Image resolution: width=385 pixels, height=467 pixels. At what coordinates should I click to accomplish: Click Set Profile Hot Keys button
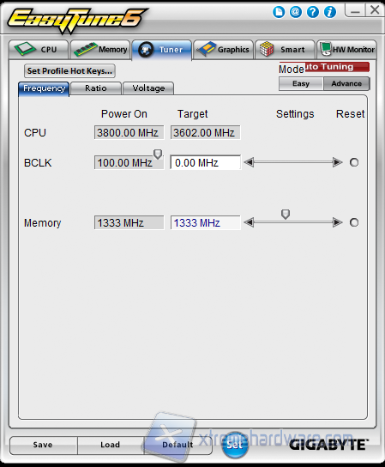[x=69, y=71]
